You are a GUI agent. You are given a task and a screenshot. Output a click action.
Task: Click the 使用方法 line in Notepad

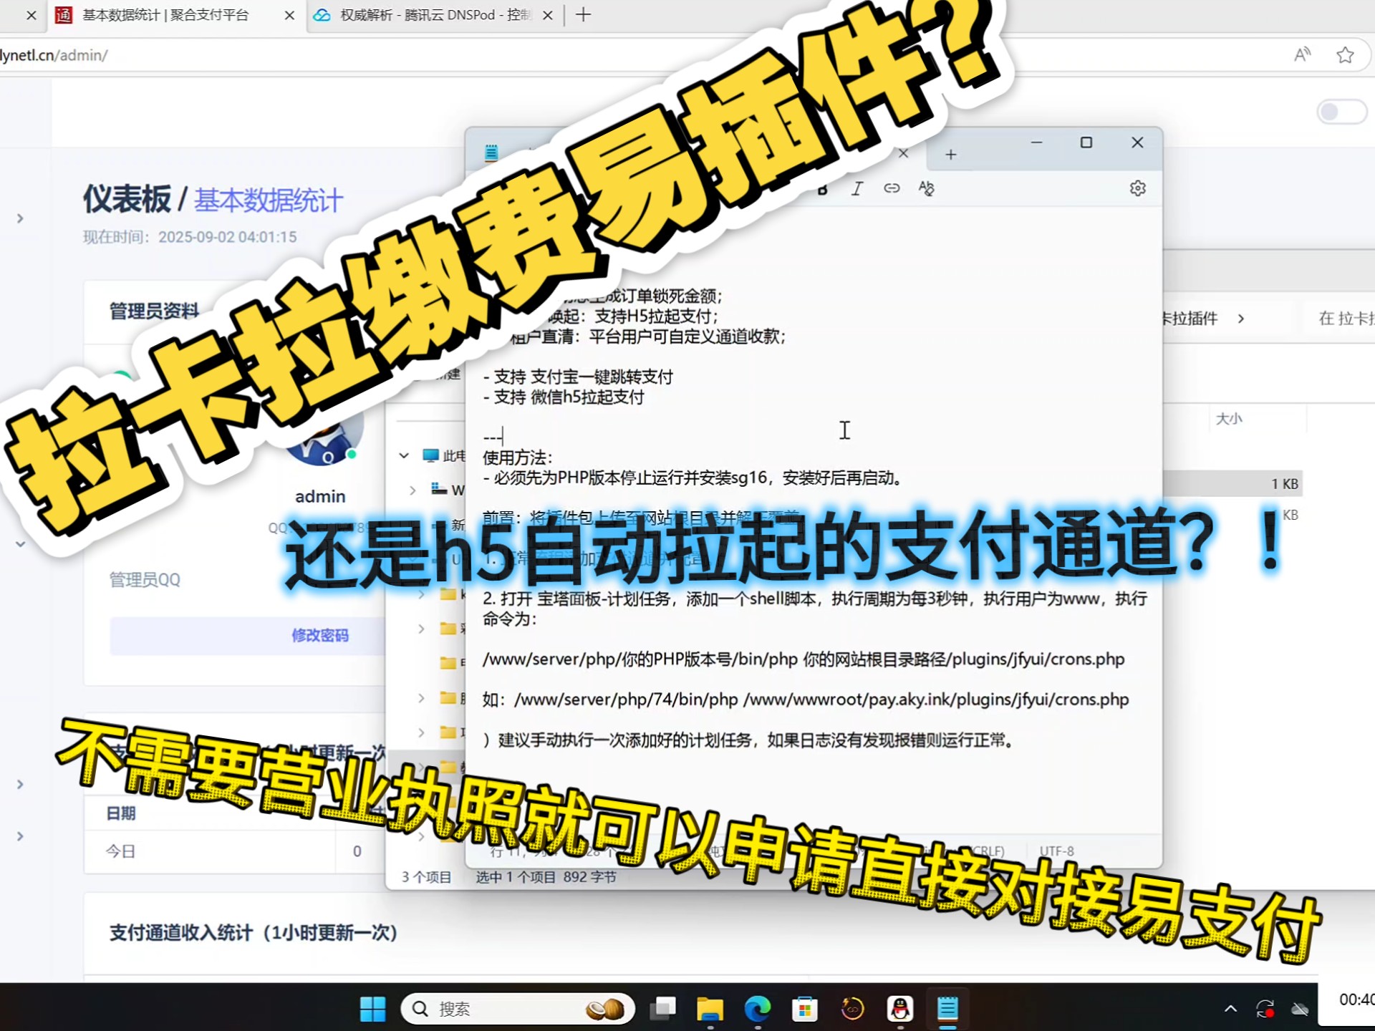tap(518, 458)
